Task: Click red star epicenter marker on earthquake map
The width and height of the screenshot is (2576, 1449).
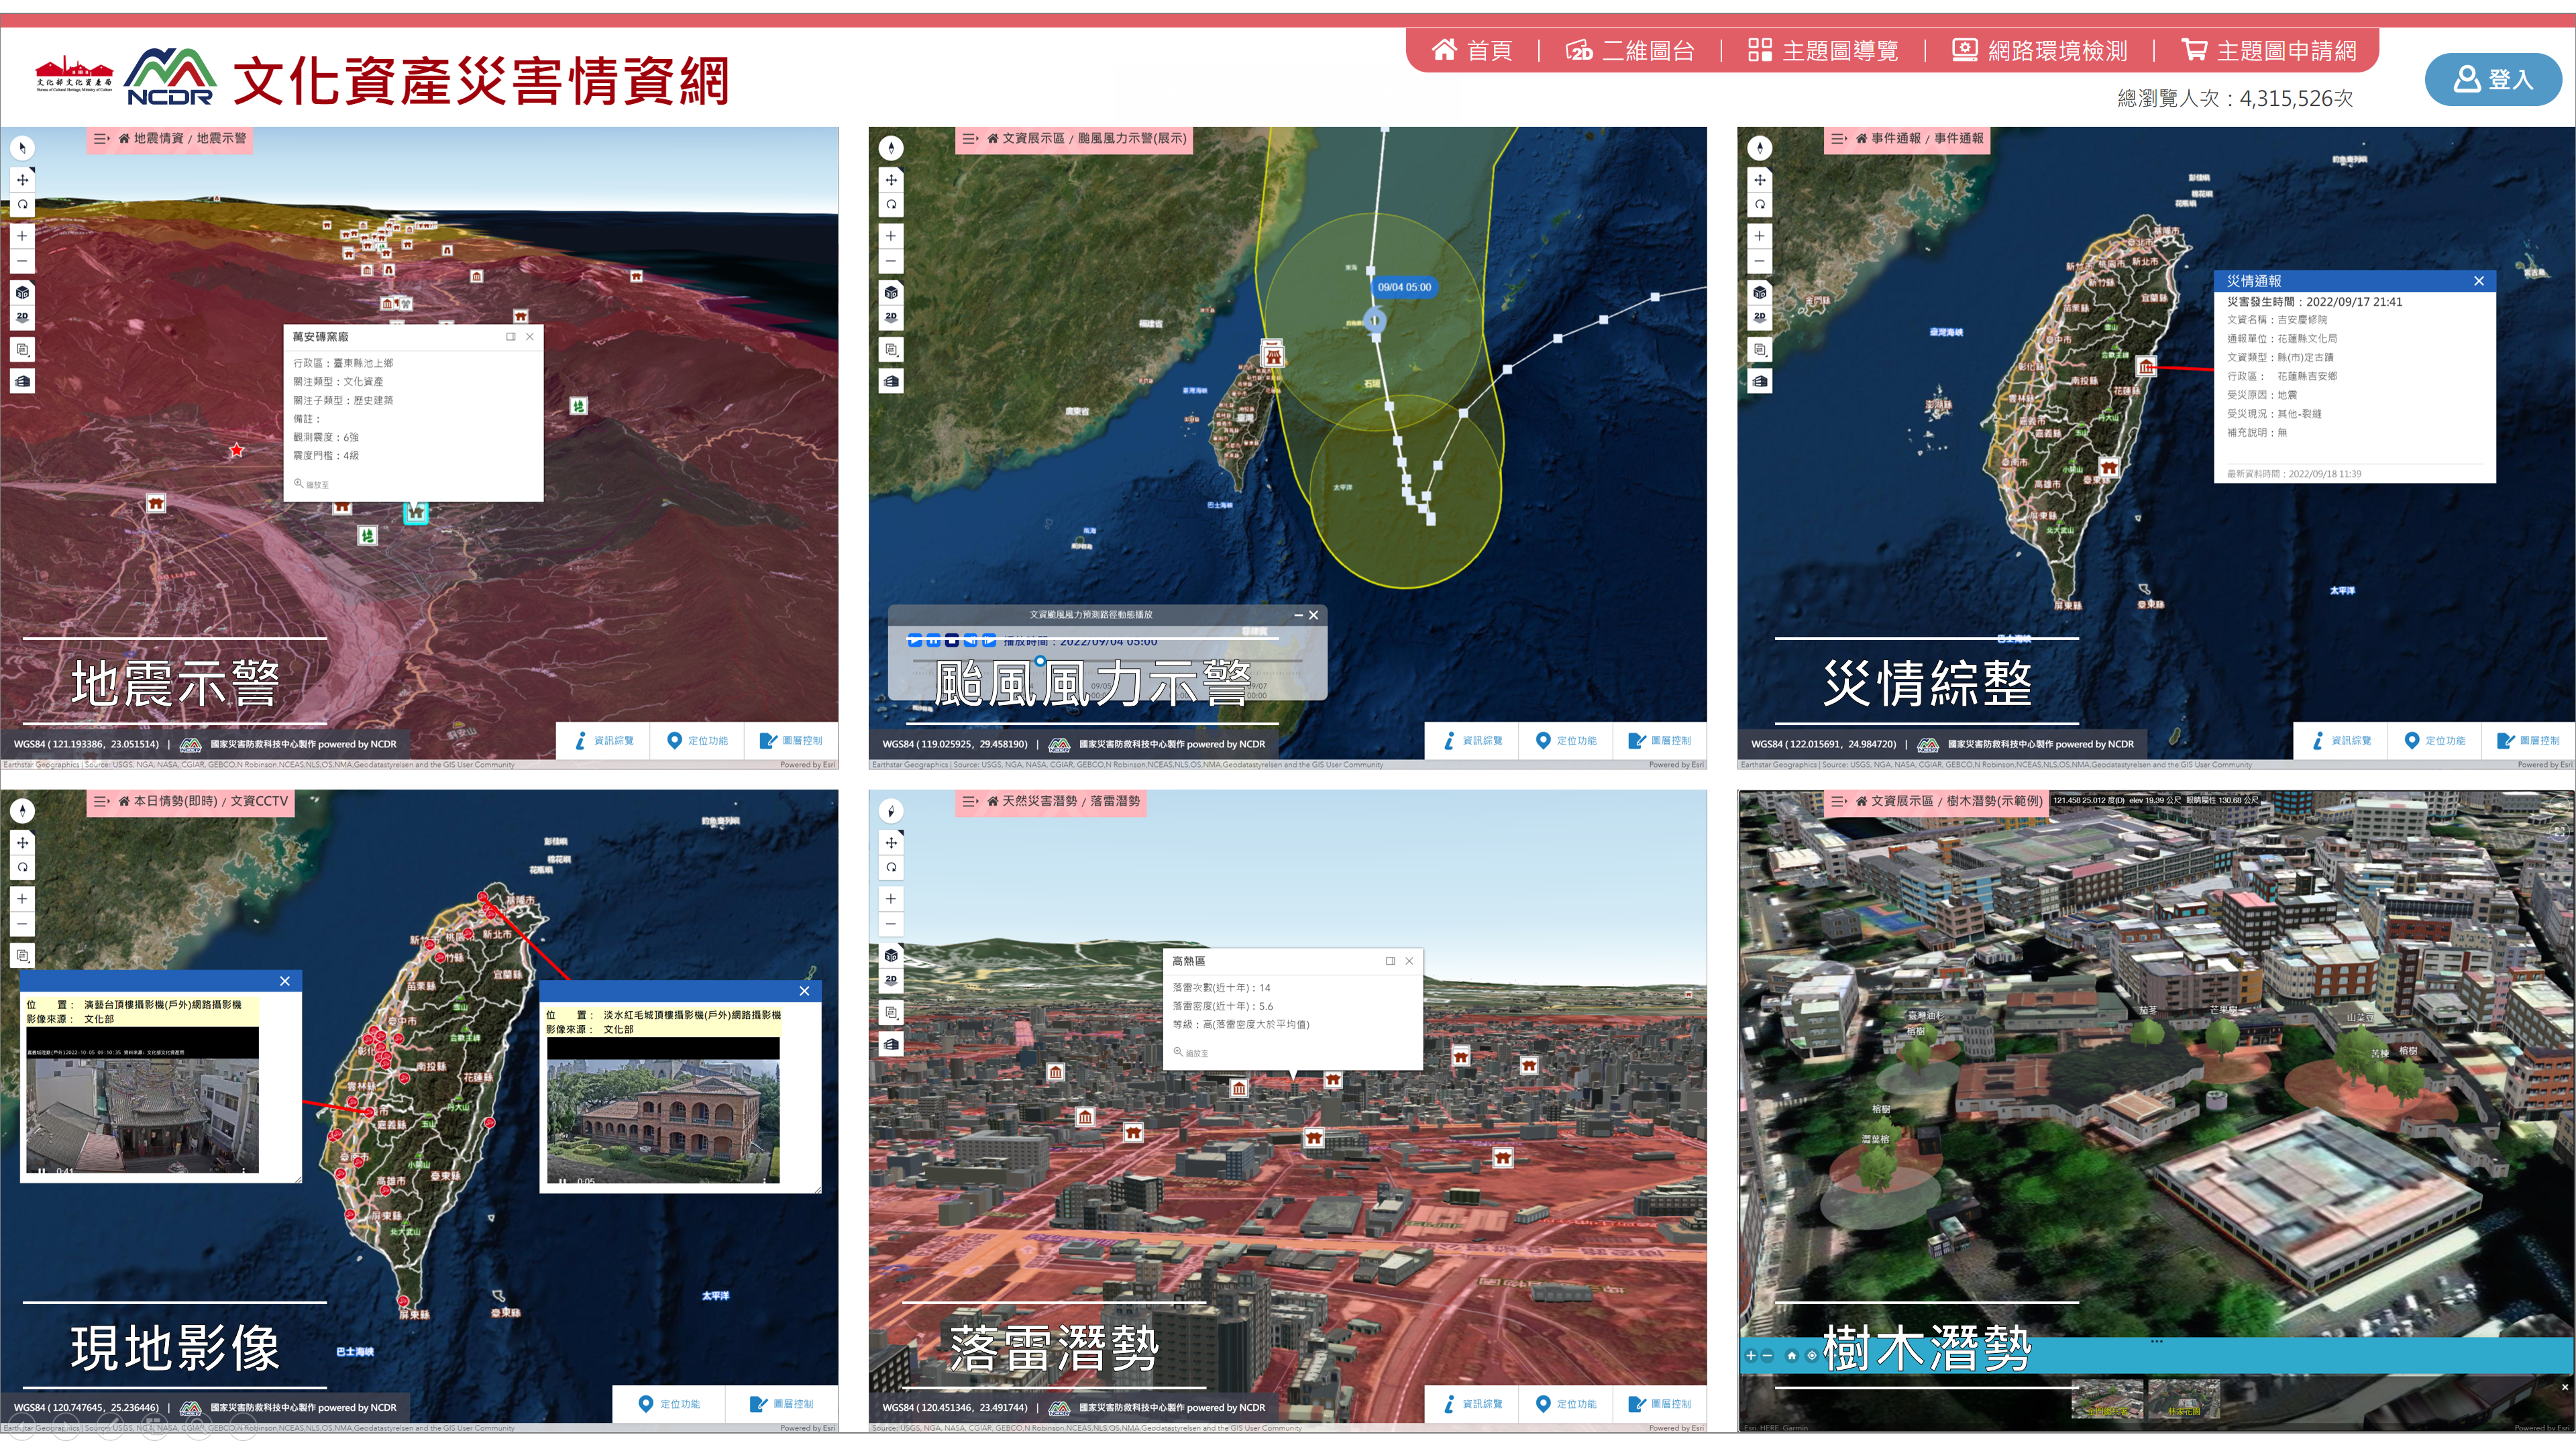Action: point(236,450)
